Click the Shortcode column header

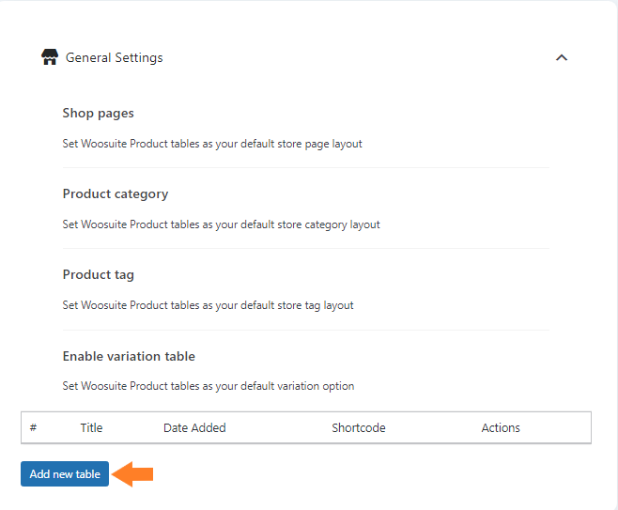(359, 427)
